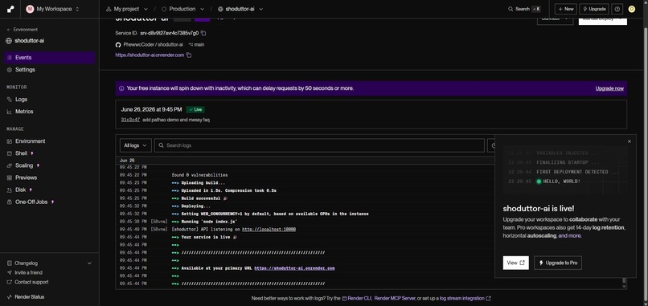The image size is (648, 306).
Task: Click the Render logo icon
Action: click(x=10, y=9)
